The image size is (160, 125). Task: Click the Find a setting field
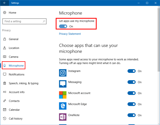point(24,21)
